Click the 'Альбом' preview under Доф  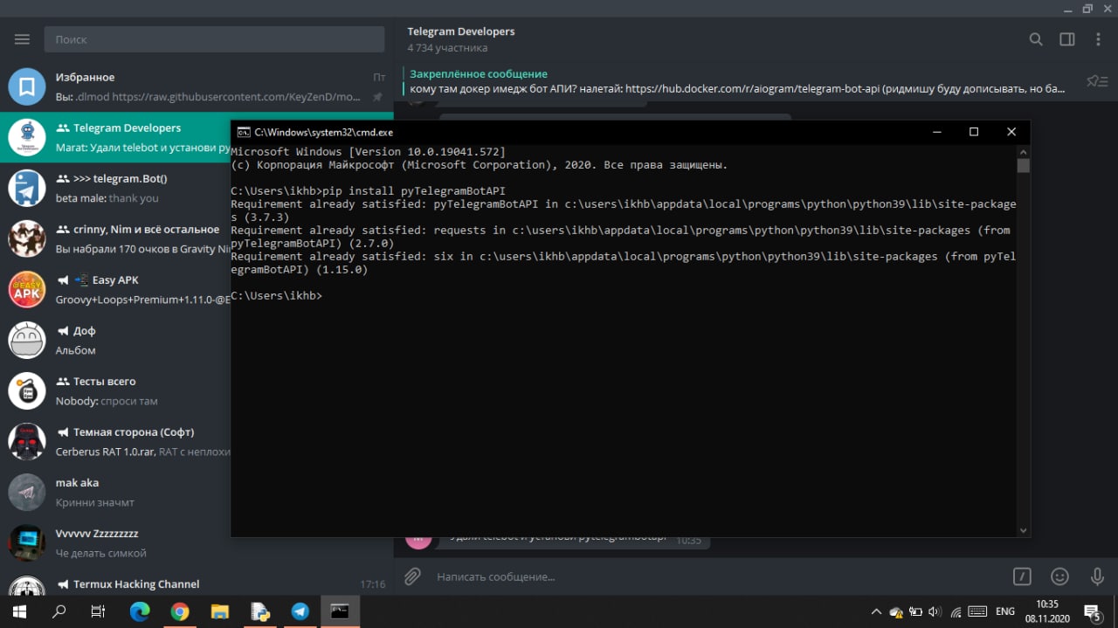point(76,350)
